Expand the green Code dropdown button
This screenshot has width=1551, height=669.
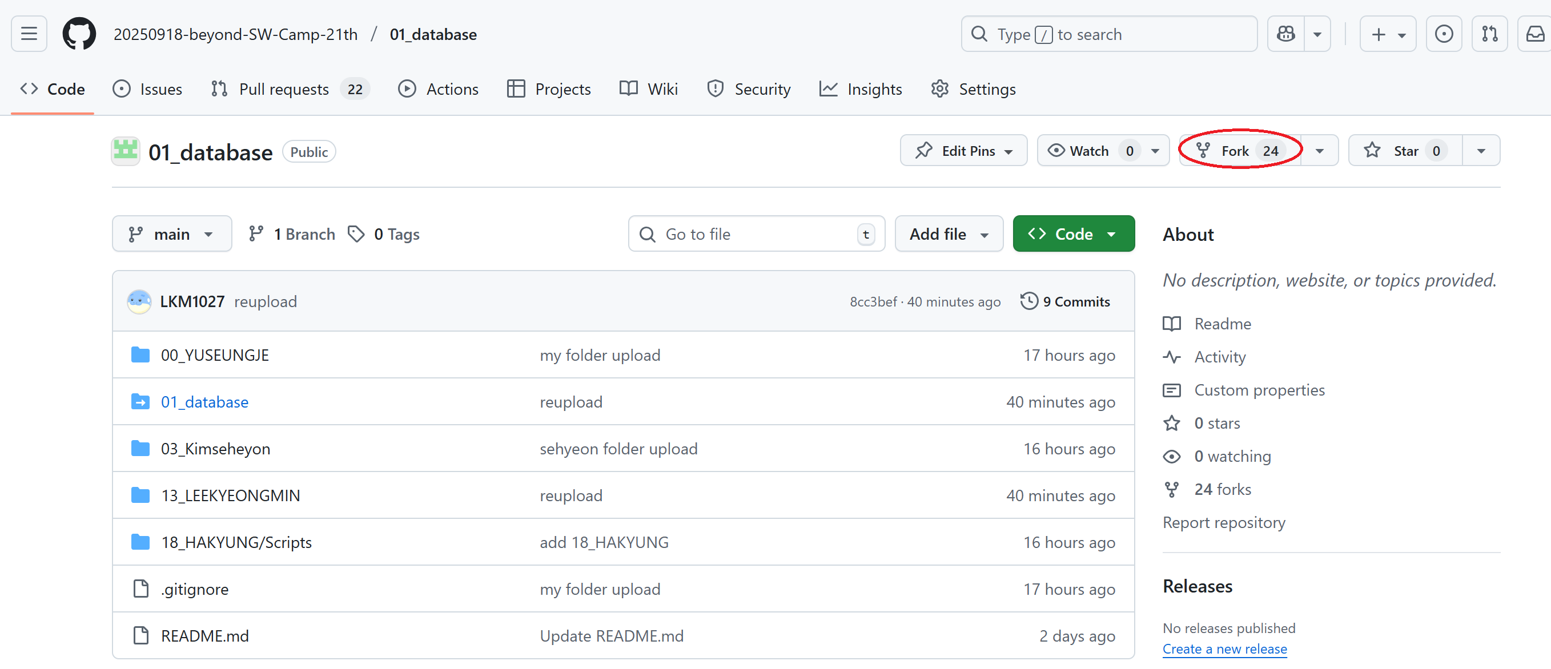(x=1073, y=234)
